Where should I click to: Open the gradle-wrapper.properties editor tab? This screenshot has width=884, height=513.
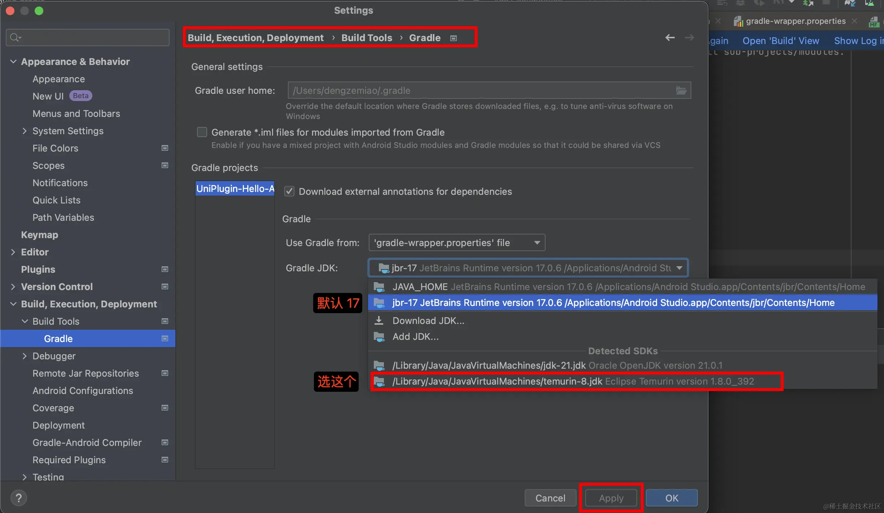pos(795,21)
